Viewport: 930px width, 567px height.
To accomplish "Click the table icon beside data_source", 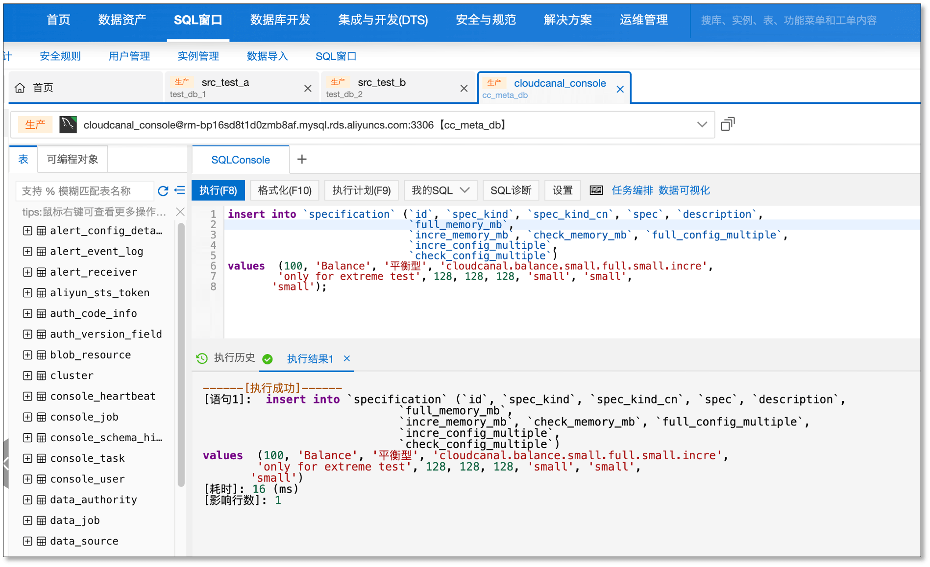I will click(41, 541).
